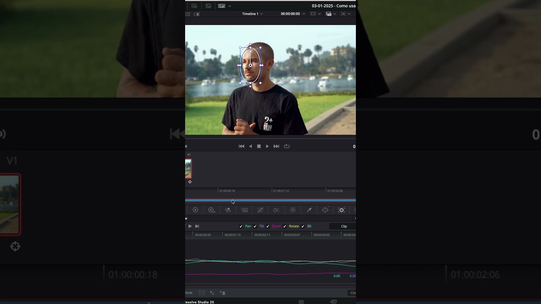Click the tracking point icon under the clip

[190, 182]
